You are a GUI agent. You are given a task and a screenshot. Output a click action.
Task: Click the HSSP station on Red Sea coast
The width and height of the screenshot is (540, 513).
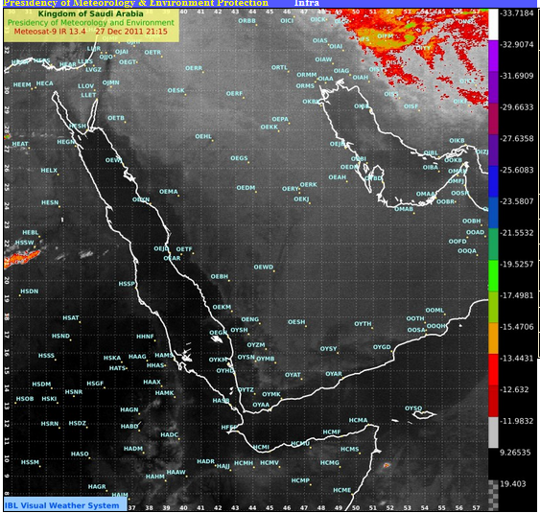pyautogui.click(x=127, y=284)
